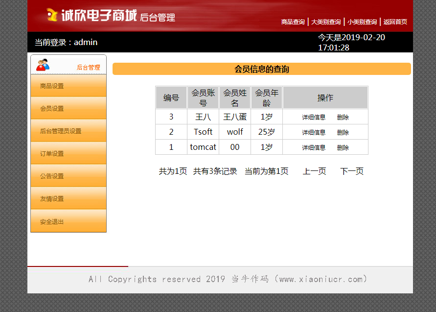Click the tomcat account cell
Screen dimensions: 436x312
point(203,147)
